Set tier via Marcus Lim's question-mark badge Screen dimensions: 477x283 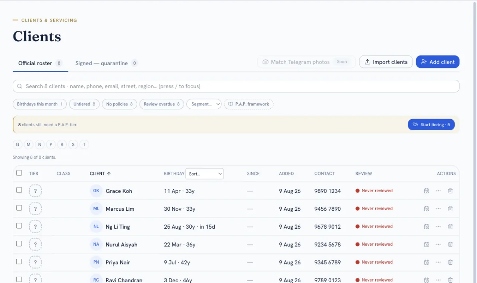tap(35, 209)
